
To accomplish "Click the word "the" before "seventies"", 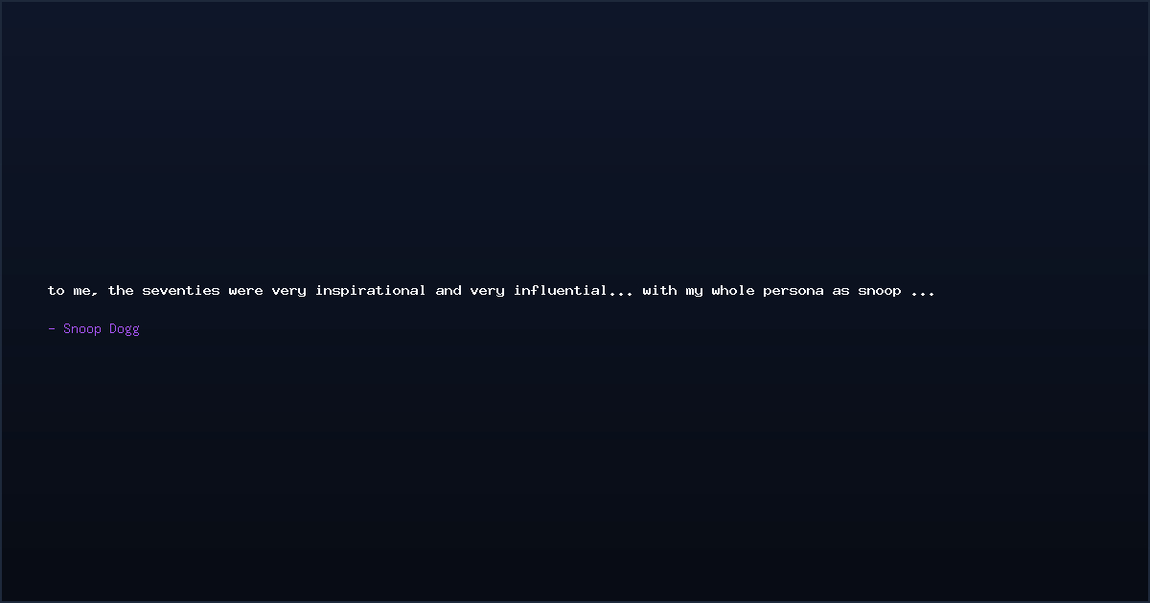I will pyautogui.click(x=121, y=290).
